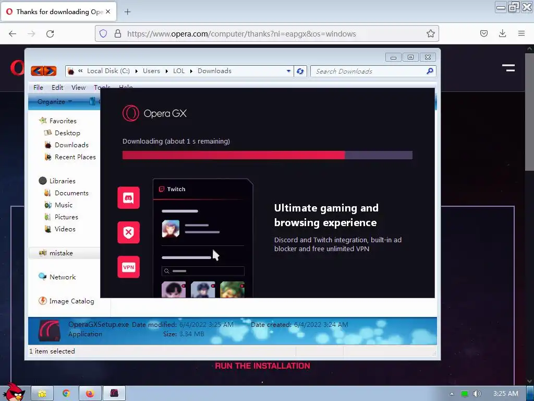Open the Firefox hamburger menu
534x401 pixels.
click(x=521, y=33)
